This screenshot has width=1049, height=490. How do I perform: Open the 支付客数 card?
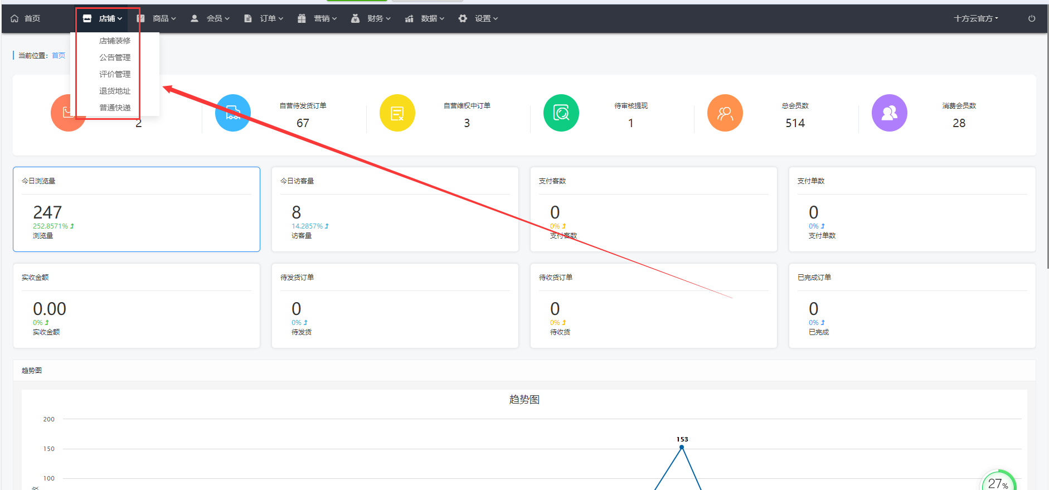click(x=654, y=209)
